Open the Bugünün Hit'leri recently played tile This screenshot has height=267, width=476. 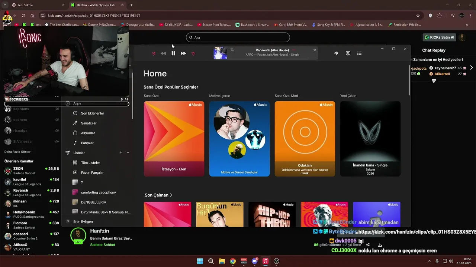[220, 214]
